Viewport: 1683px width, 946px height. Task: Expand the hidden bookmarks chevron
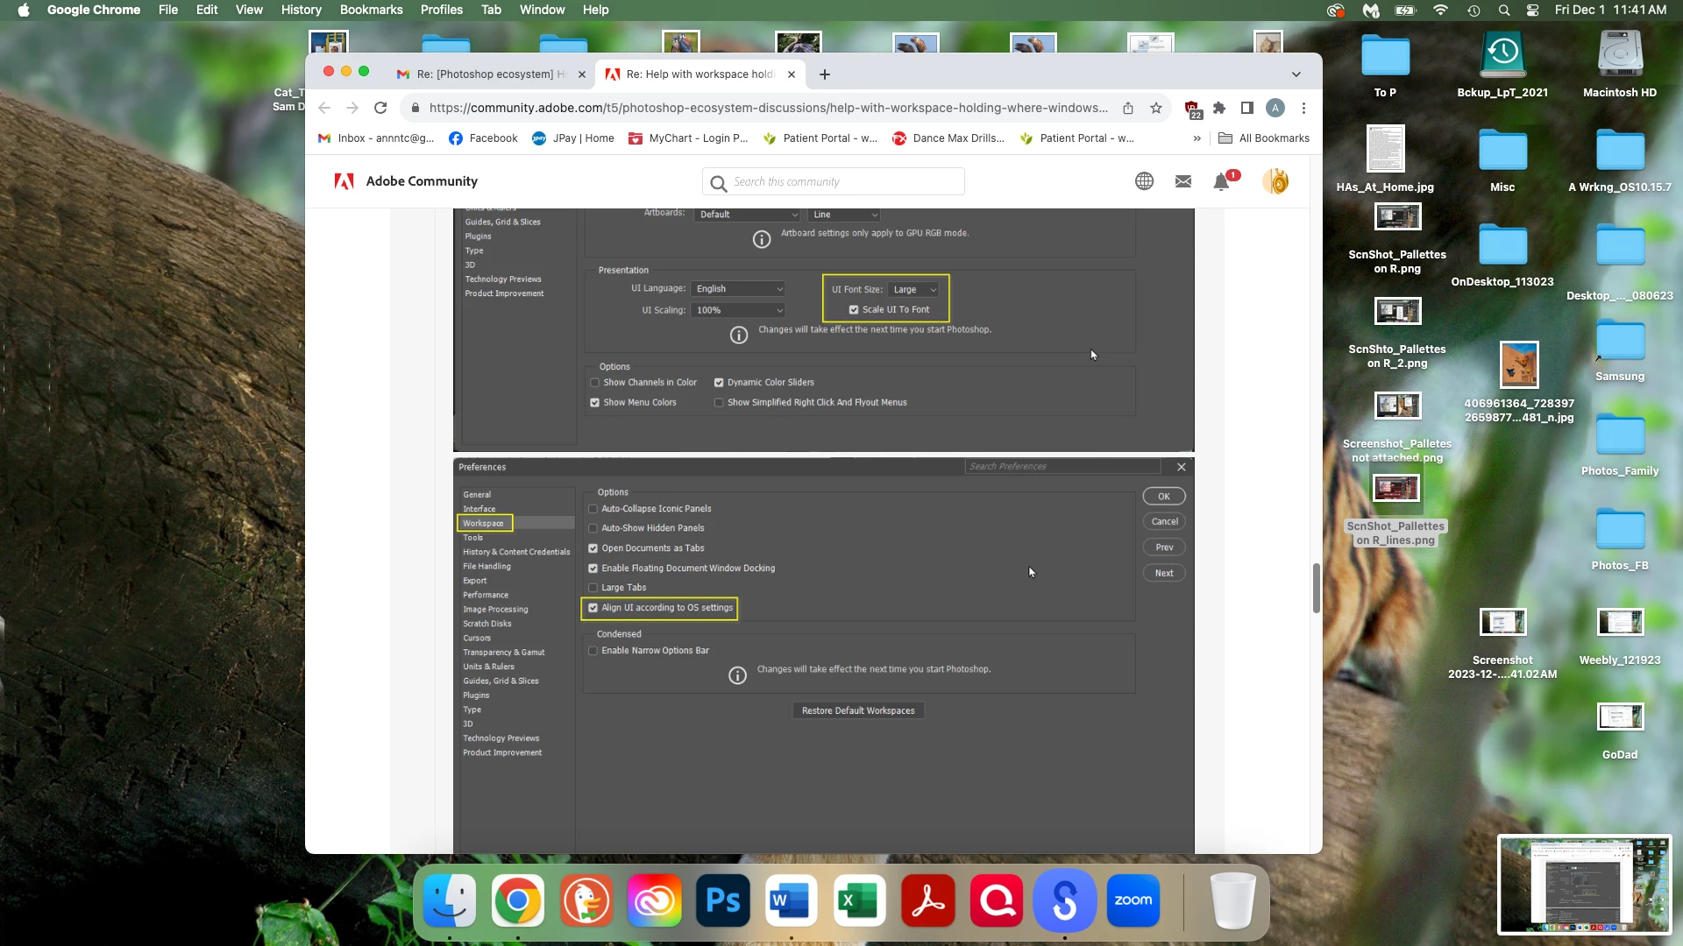point(1197,138)
